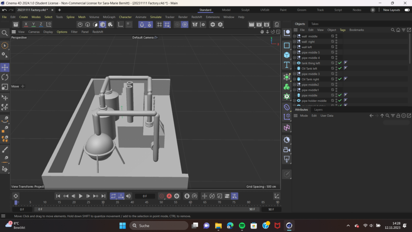This screenshot has height=232, width=412.
Task: Click the Text spline tool icon
Action: tap(287, 65)
